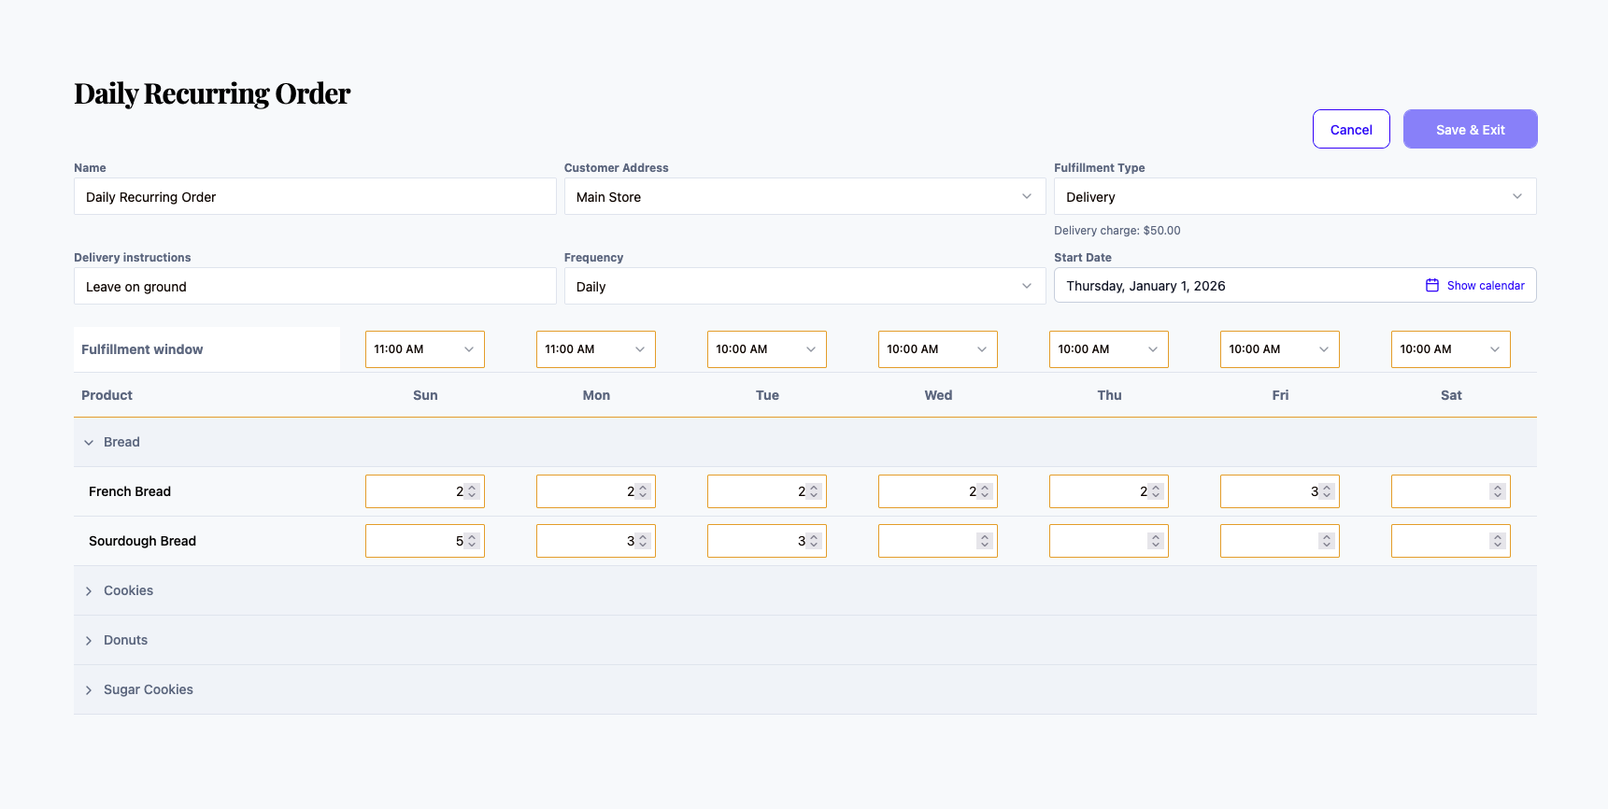Open Saturday fulfillment window time dropdown
This screenshot has height=809, width=1608.
(1450, 349)
